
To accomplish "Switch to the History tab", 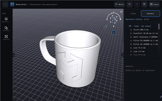I will [x=150, y=13].
